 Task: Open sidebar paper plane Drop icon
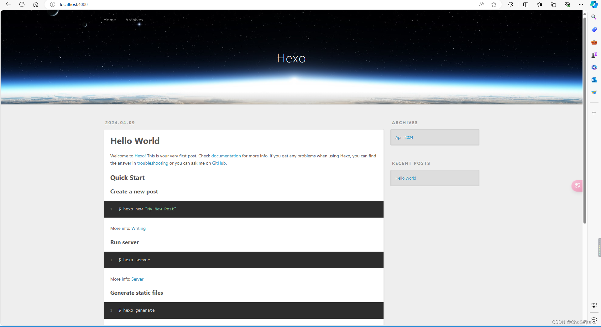tap(594, 92)
